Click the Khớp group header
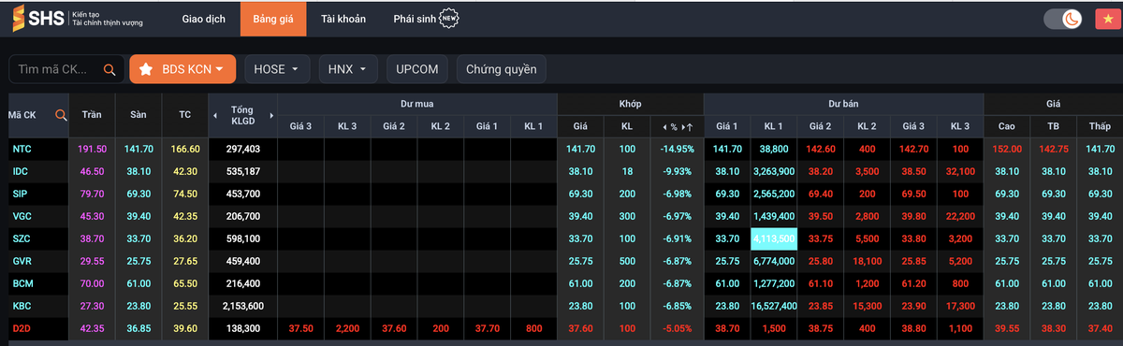The height and width of the screenshot is (346, 1123). (630, 104)
